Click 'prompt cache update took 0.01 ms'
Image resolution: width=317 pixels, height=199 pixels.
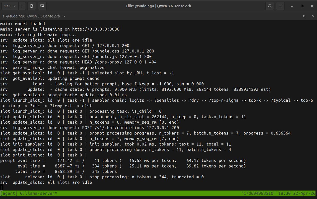point(87,95)
